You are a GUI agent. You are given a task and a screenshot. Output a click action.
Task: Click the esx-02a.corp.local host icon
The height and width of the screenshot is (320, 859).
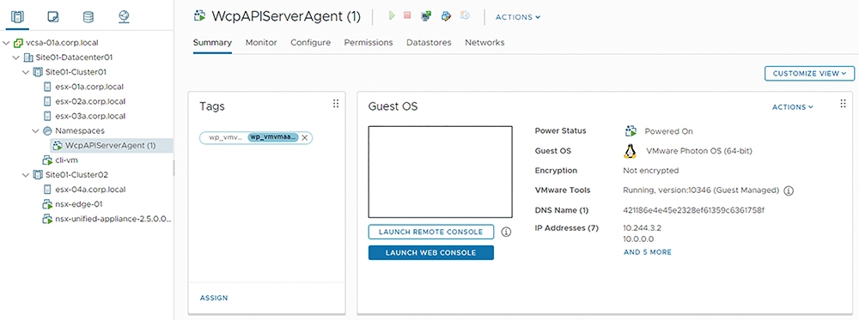[47, 101]
